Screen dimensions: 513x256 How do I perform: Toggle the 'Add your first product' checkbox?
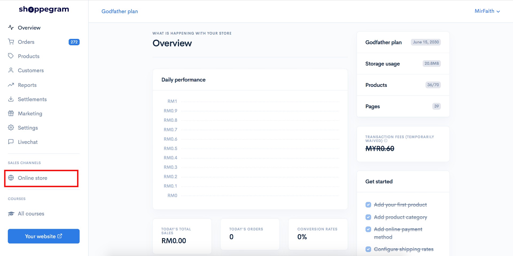click(x=368, y=205)
